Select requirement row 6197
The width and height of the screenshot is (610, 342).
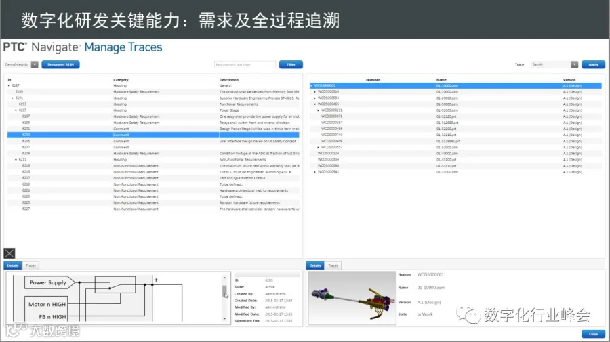[153, 116]
